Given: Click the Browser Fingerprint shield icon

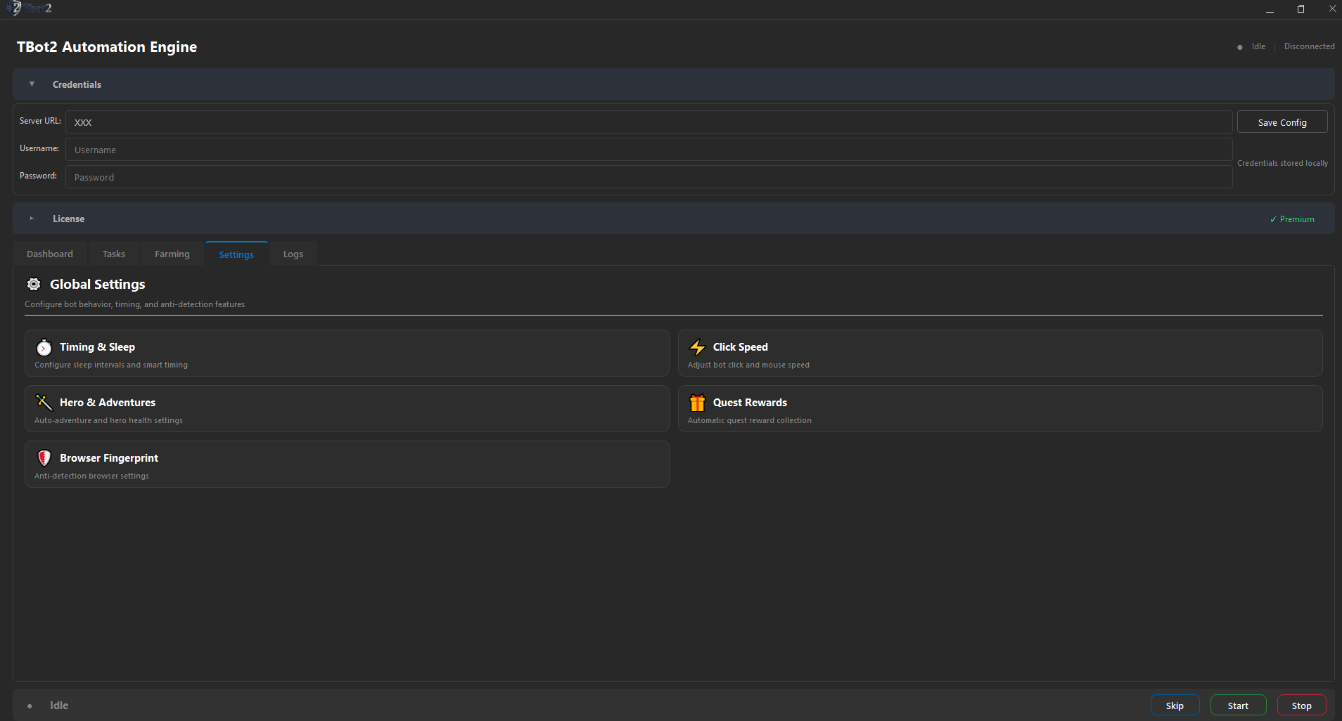Looking at the screenshot, I should point(44,457).
